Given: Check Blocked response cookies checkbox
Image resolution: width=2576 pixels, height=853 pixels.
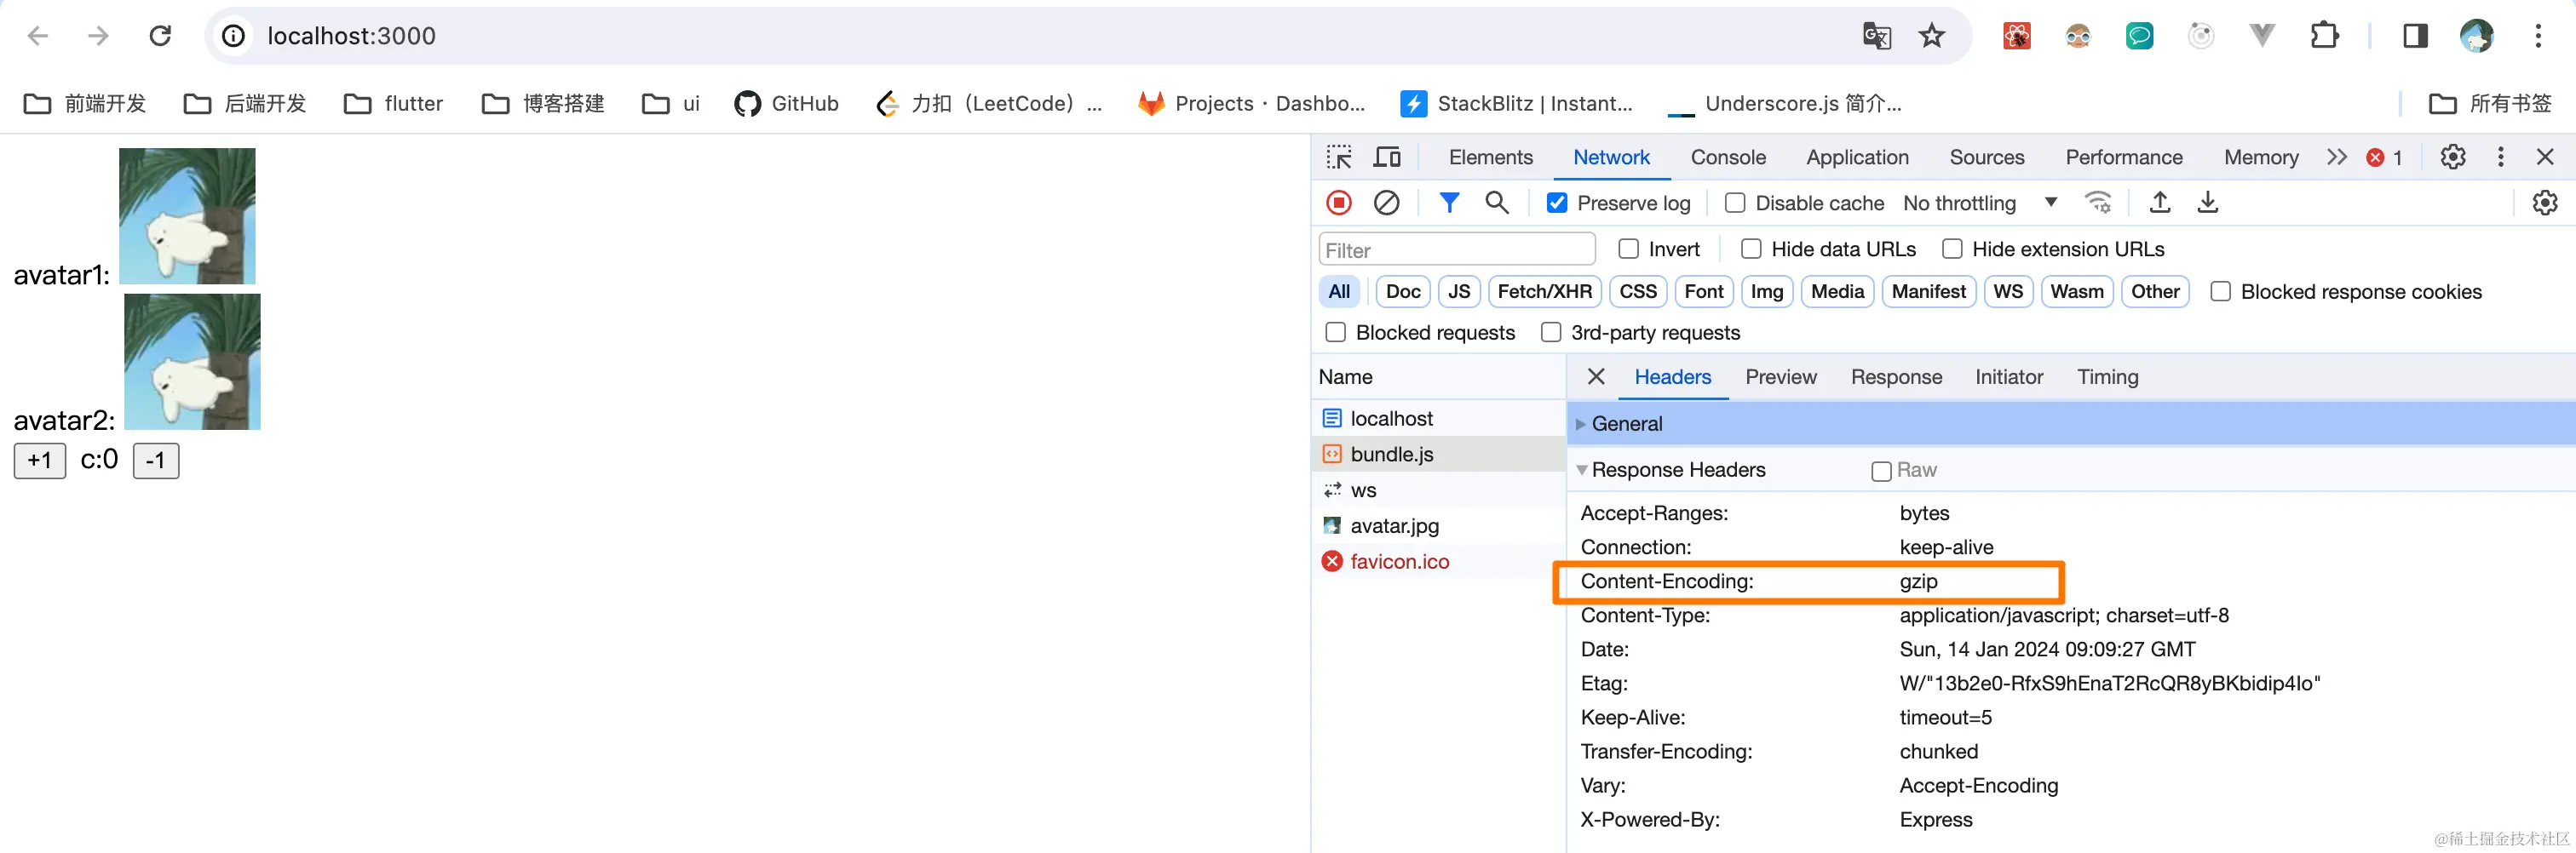Looking at the screenshot, I should tap(2220, 292).
